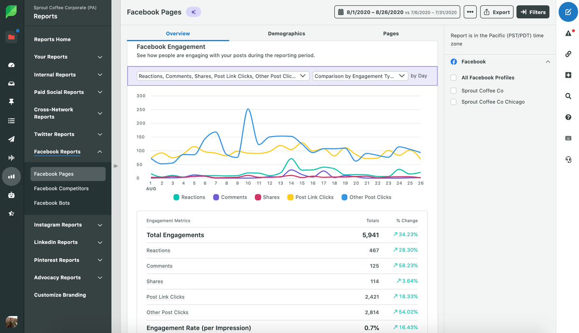The width and height of the screenshot is (579, 333).
Task: Click the headset support icon
Action: [568, 160]
